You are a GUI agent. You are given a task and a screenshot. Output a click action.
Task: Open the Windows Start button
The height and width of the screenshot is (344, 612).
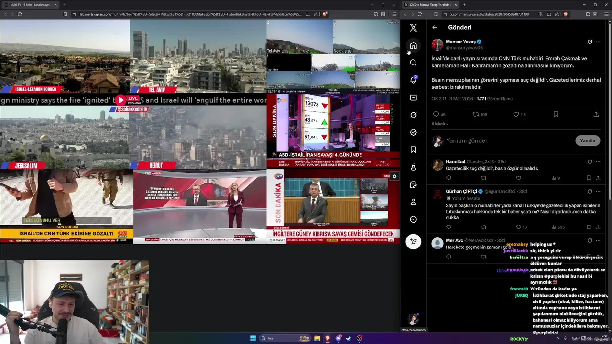tap(253, 338)
